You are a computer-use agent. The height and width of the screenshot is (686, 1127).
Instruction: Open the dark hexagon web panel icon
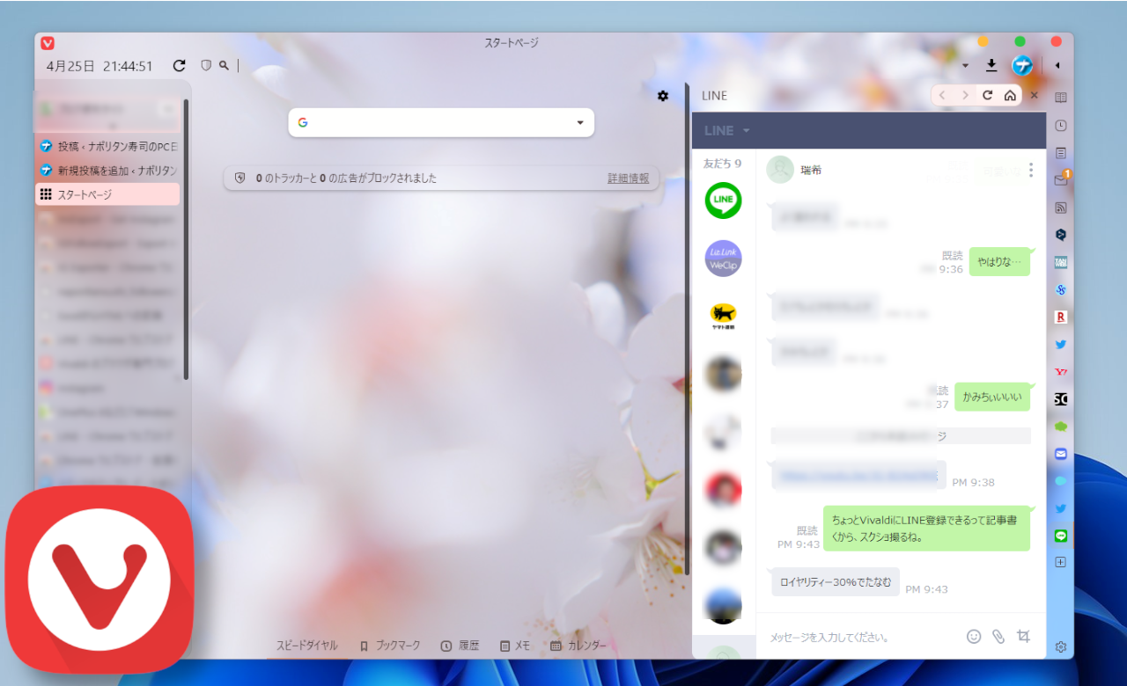click(1061, 235)
